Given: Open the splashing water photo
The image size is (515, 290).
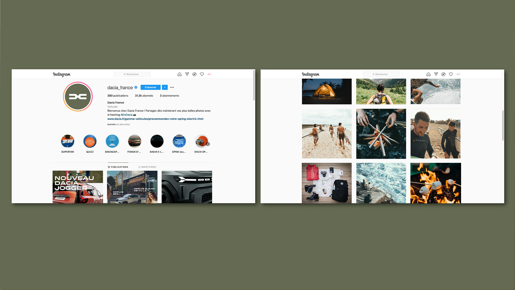Looking at the screenshot, I should tap(436, 91).
